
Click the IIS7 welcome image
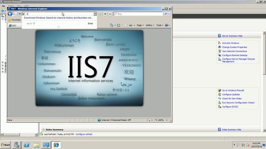[89, 68]
